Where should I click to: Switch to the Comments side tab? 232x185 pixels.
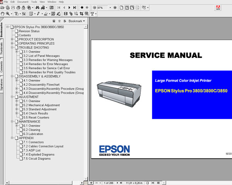pos(2,67)
